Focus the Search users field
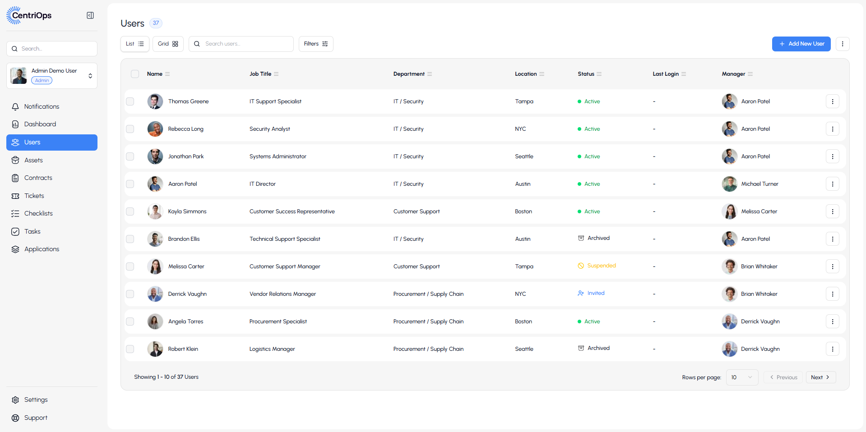This screenshot has width=866, height=432. point(241,44)
